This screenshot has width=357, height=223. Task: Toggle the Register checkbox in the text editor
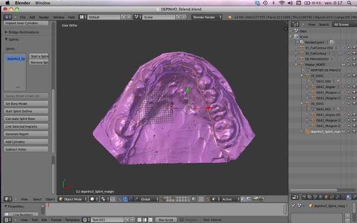[x=181, y=220]
